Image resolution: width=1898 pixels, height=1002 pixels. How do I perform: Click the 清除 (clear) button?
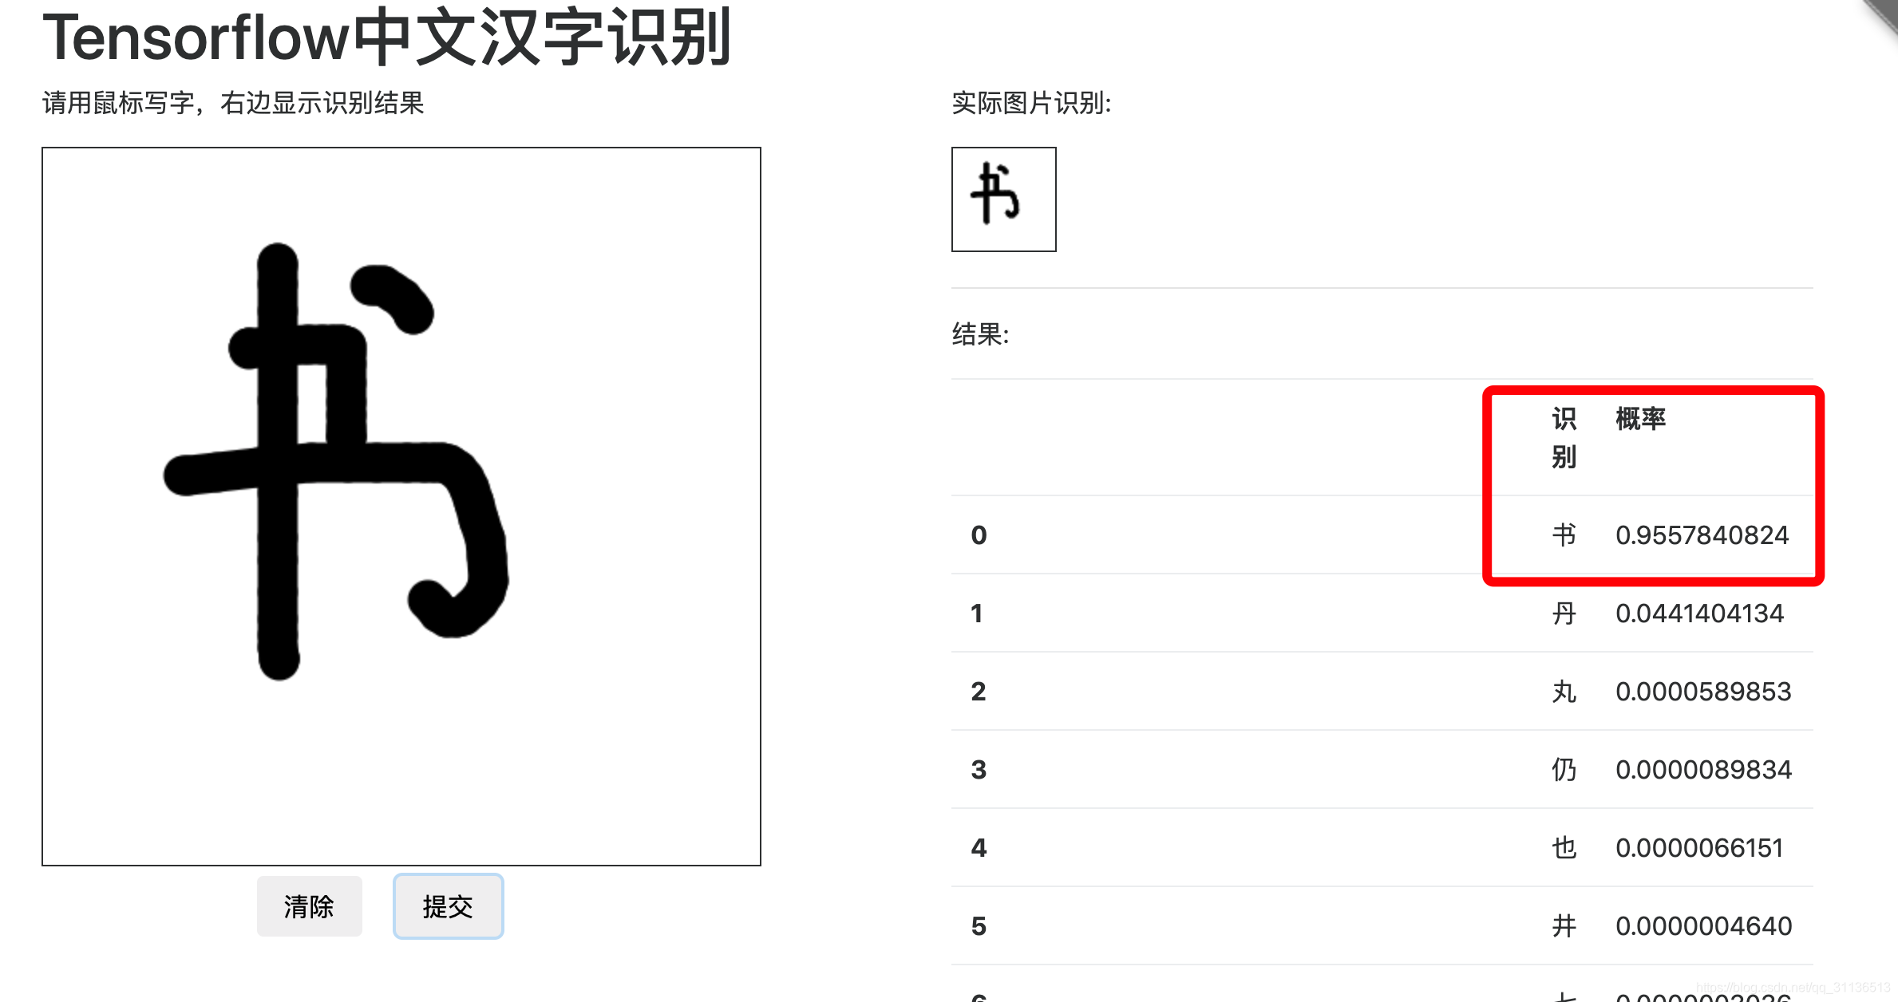coord(309,906)
